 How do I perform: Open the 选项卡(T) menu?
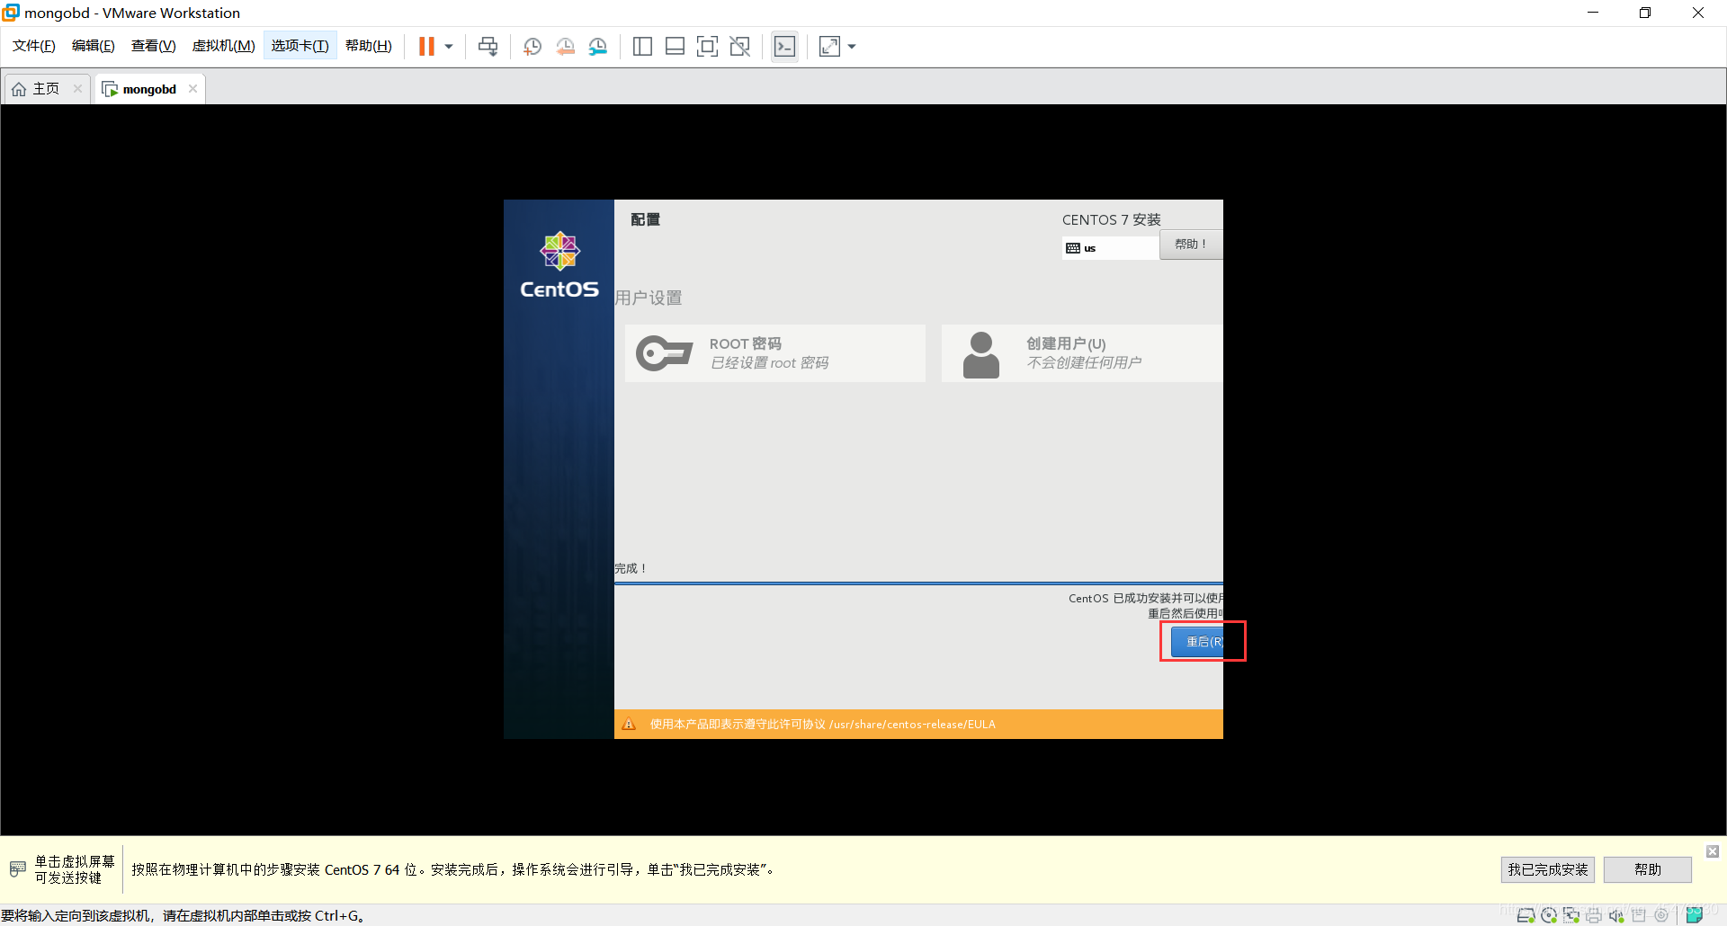(x=300, y=46)
